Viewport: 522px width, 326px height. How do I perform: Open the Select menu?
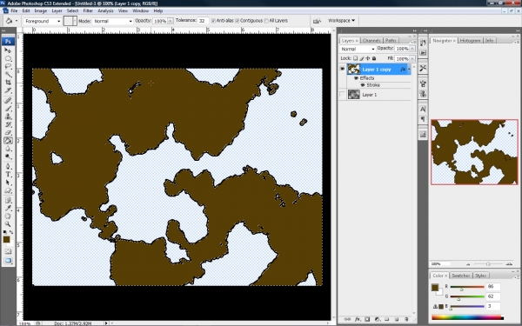point(72,11)
